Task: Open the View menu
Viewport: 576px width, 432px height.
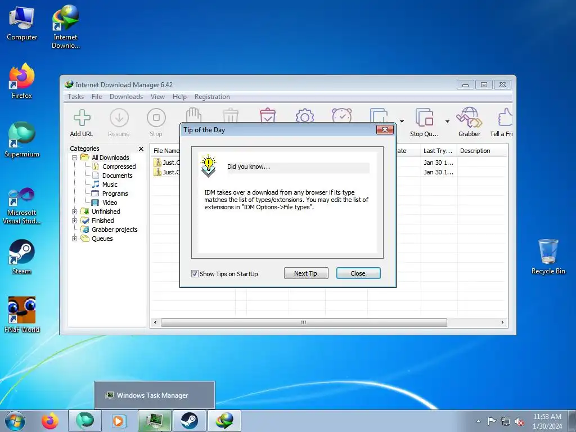Action: click(157, 97)
